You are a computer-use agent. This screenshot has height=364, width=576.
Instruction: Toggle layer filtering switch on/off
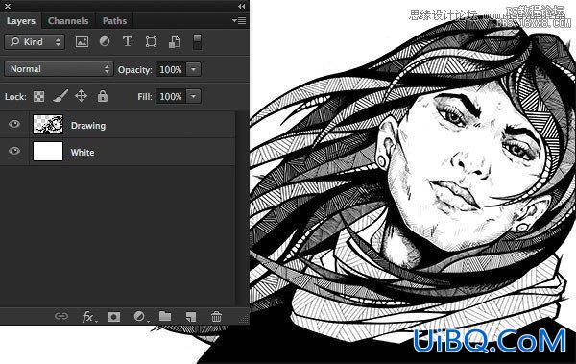pos(197,41)
